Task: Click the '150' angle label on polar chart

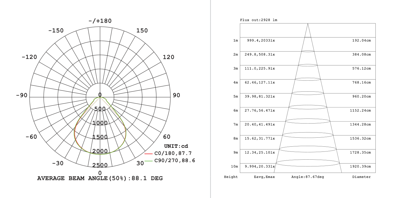Action: 142,30
